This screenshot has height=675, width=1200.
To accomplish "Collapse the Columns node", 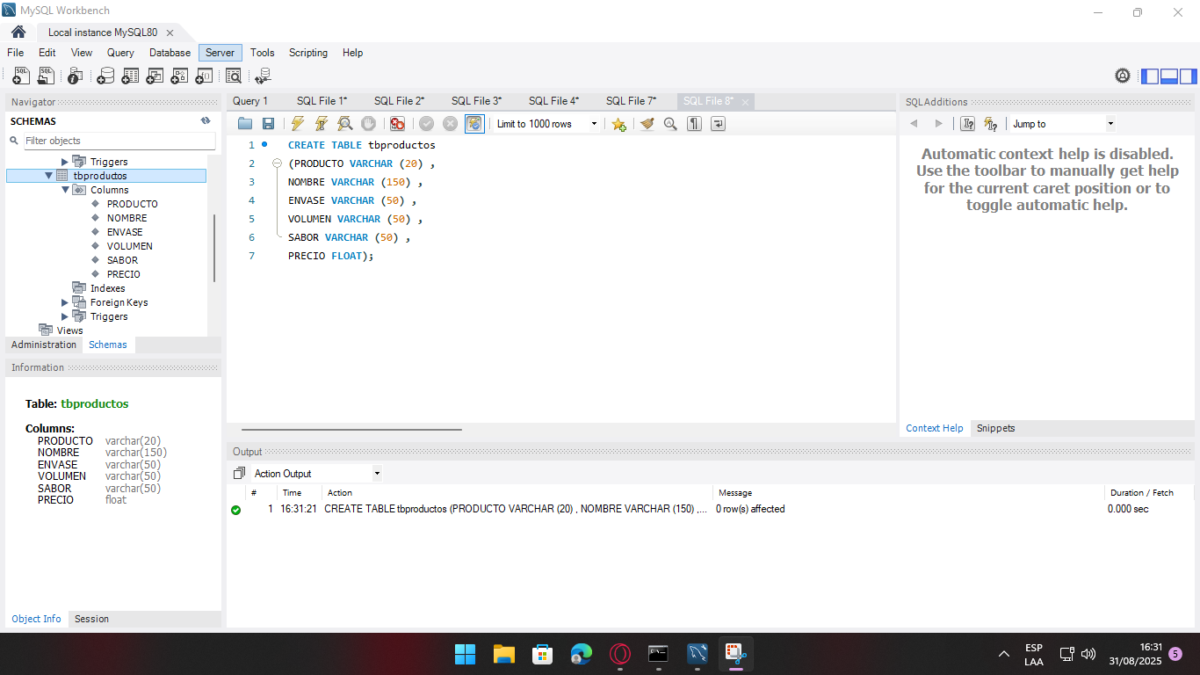I will click(x=65, y=190).
